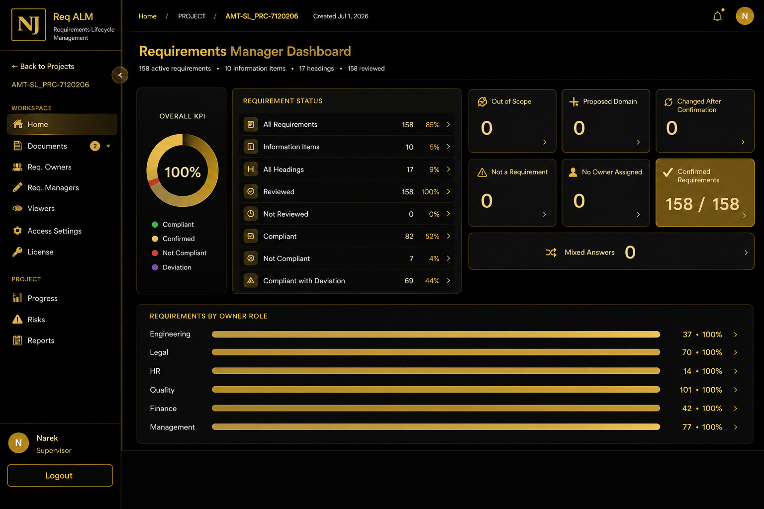Click Narek Supervisor profile area
This screenshot has height=509, width=764.
tap(40, 443)
